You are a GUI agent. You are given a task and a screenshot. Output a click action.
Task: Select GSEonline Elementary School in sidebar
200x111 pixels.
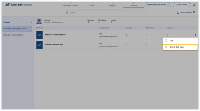point(17,29)
